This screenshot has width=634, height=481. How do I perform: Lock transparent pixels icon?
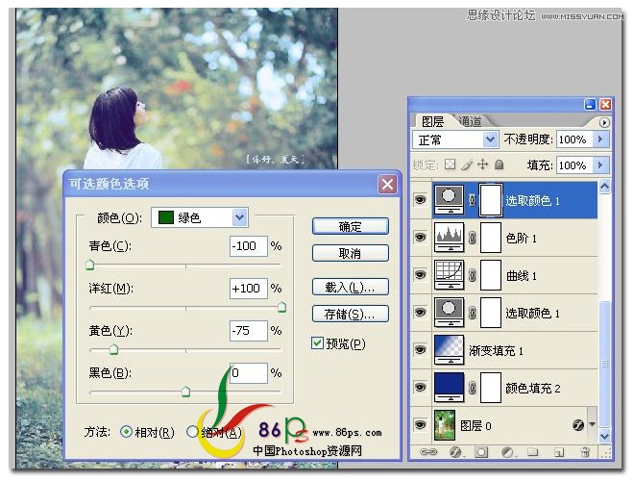click(x=450, y=165)
